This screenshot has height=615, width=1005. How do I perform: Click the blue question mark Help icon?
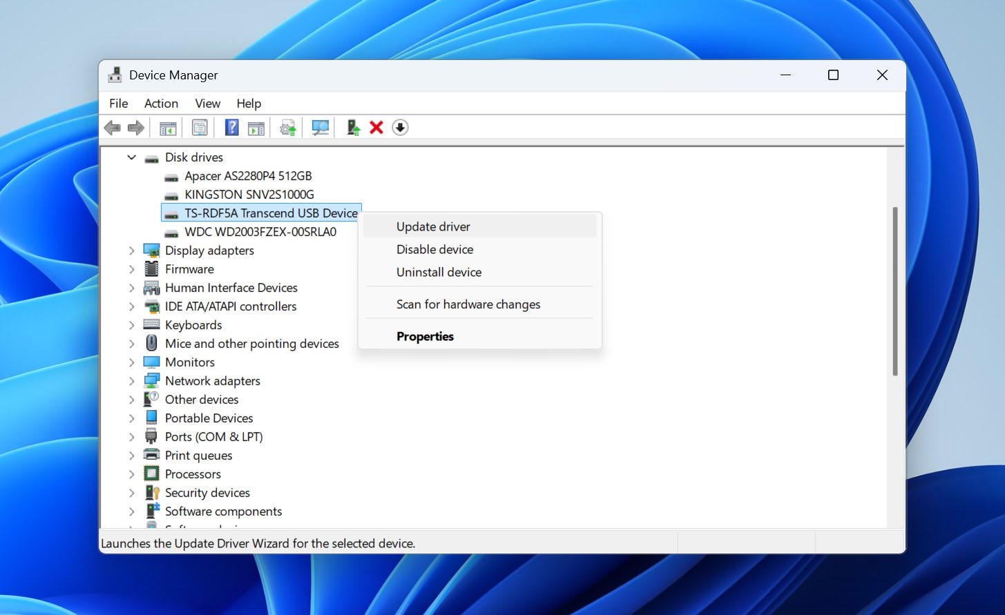coord(232,128)
